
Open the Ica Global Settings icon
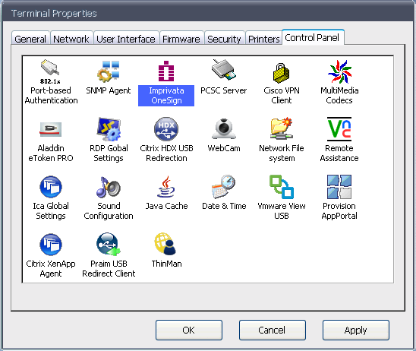[50, 187]
